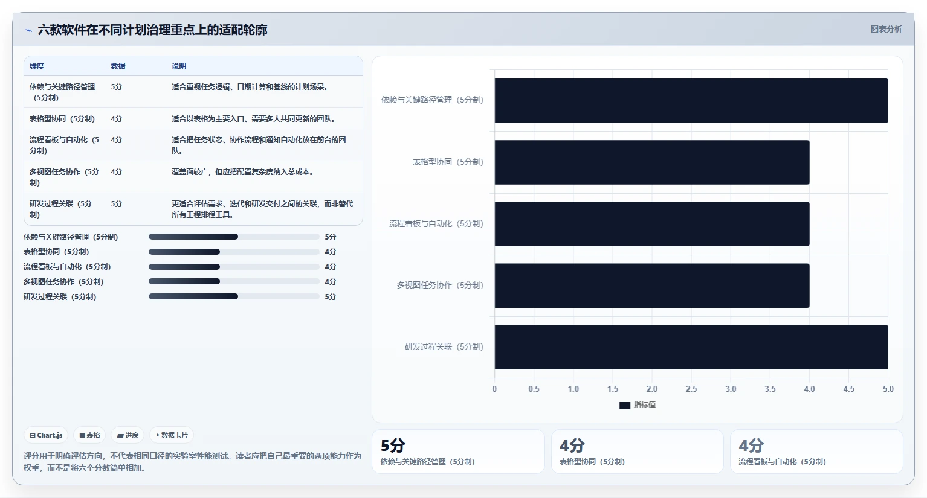Click the progress label 多视图任务协作（5分制）
The height and width of the screenshot is (498, 927).
pos(63,282)
